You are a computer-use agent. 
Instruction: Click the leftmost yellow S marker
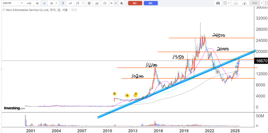tap(114, 94)
